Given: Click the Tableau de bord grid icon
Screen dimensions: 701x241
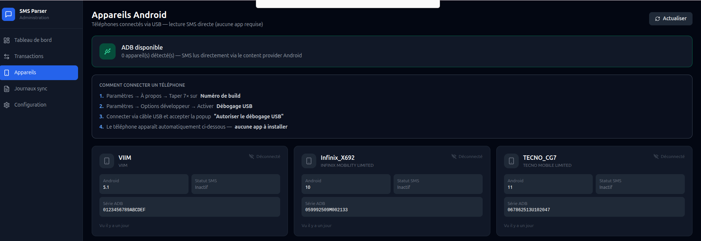Looking at the screenshot, I should pos(7,40).
